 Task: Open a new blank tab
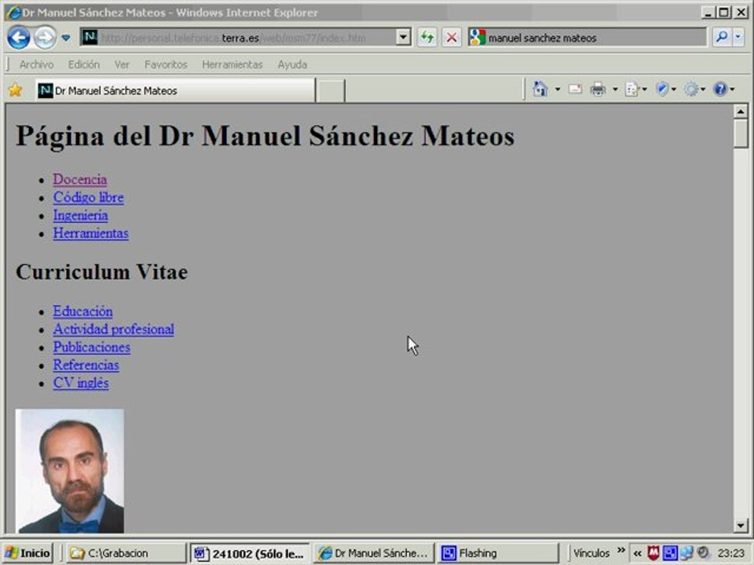(331, 91)
